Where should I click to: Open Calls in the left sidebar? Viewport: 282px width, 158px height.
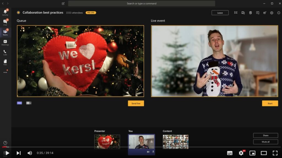(5, 52)
